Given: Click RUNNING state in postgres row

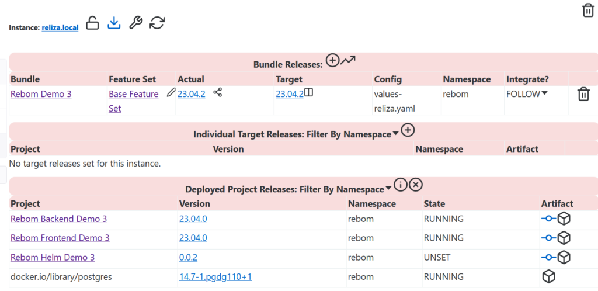Looking at the screenshot, I should pyautogui.click(x=444, y=276).
